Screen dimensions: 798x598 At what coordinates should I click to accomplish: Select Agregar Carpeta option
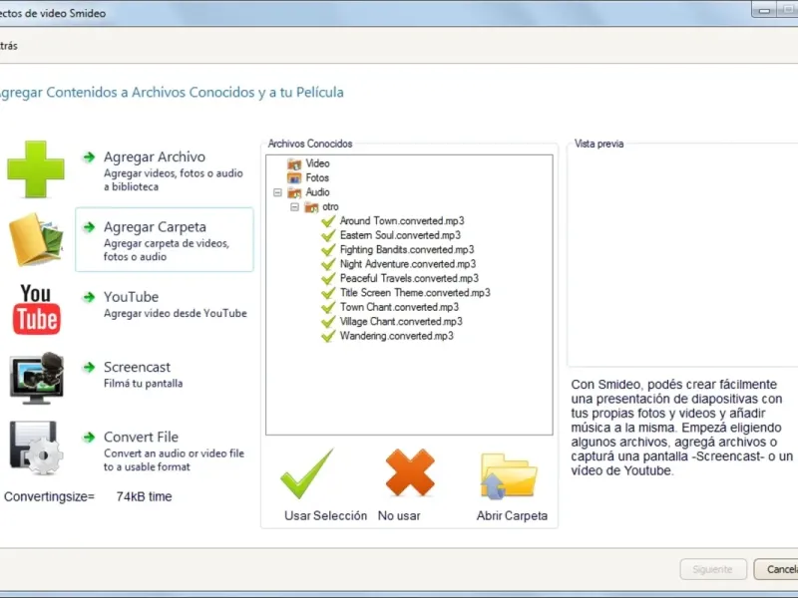[164, 239]
